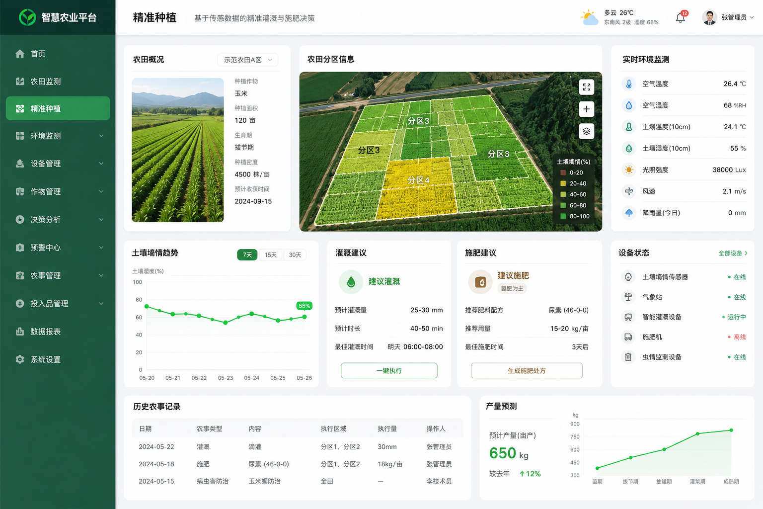
Task: Click the corn field photo thumbnail
Action: click(178, 150)
